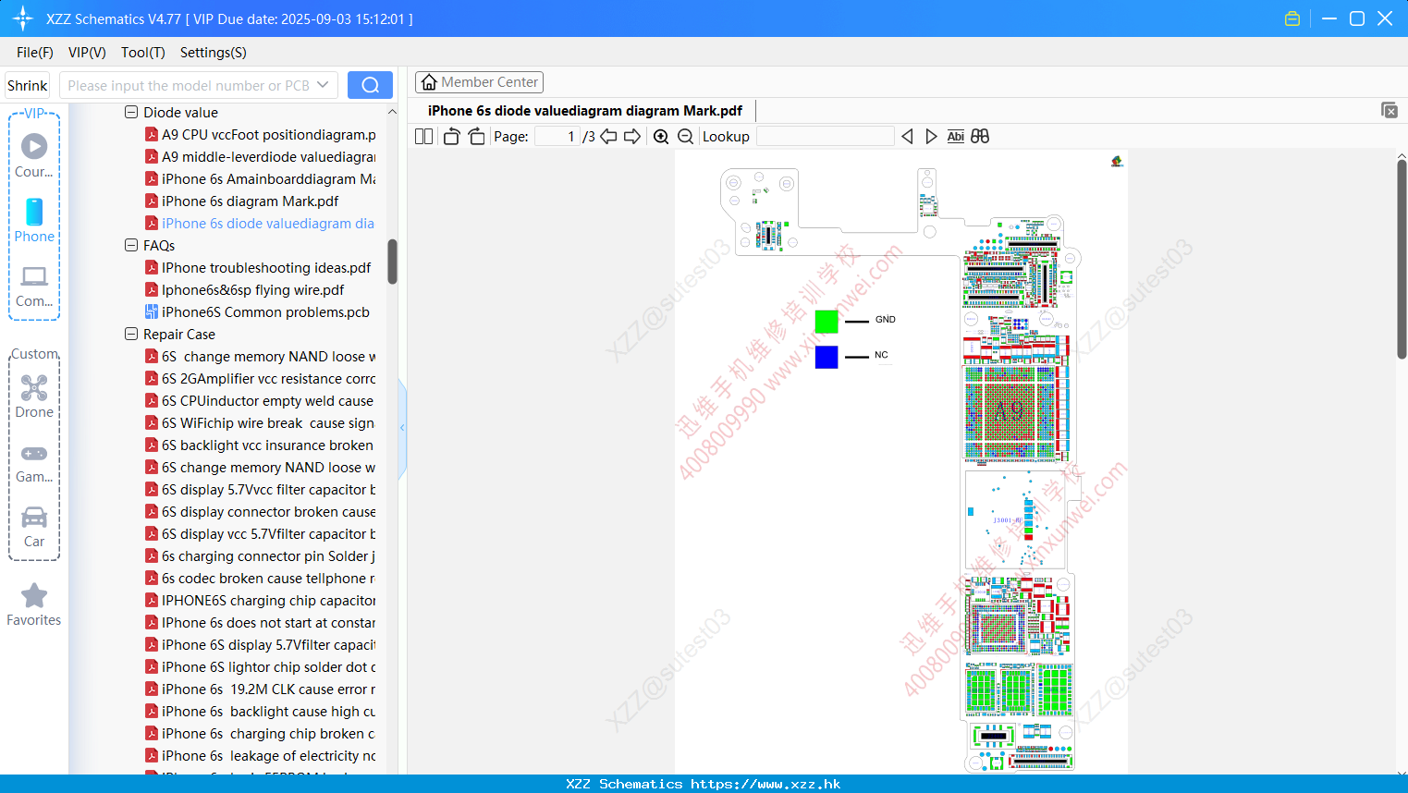Click the Page number field
The width and height of the screenshot is (1408, 793).
557,137
